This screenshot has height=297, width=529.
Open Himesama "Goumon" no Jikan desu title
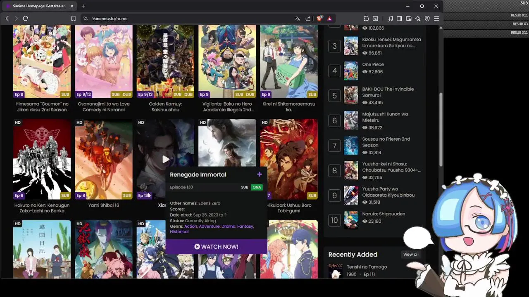point(42,107)
